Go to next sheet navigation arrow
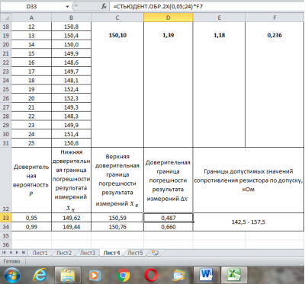Viewport: 305px width, 284px height. click(17, 253)
